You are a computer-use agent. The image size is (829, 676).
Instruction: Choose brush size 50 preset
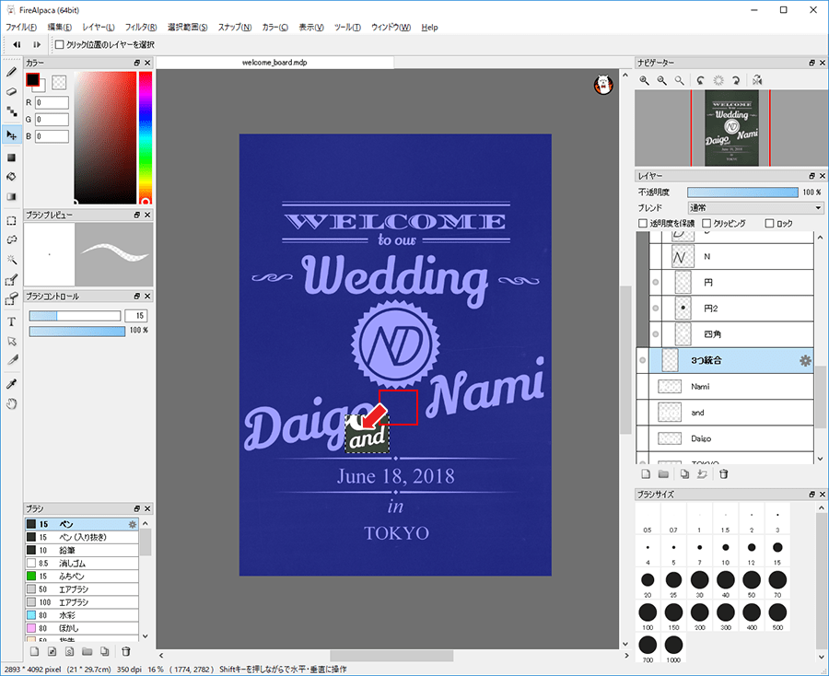pos(750,580)
